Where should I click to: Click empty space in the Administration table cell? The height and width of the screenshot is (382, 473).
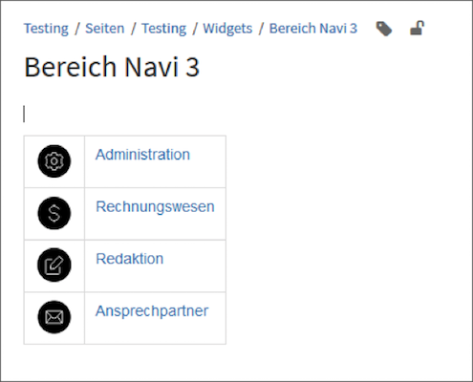pyautogui.click(x=156, y=175)
